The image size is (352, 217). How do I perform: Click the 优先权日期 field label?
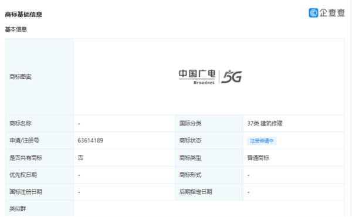23,175
